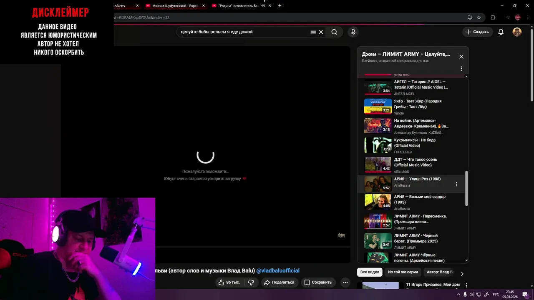Start voice search with the microphone
534x300 pixels.
tap(353, 32)
